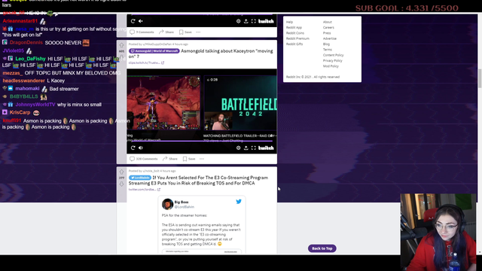
Task: Open the Battlefield 2042 clip thumbnail
Action: (240, 103)
